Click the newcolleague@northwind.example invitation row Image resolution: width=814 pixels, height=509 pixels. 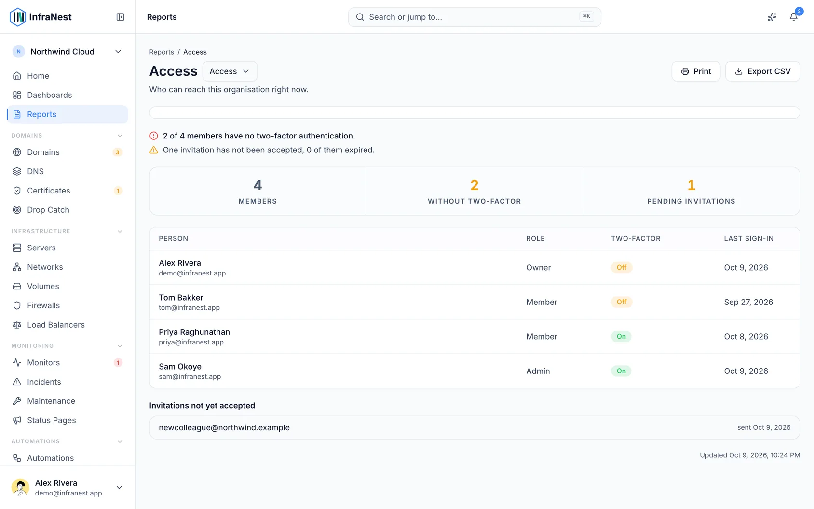point(475,427)
